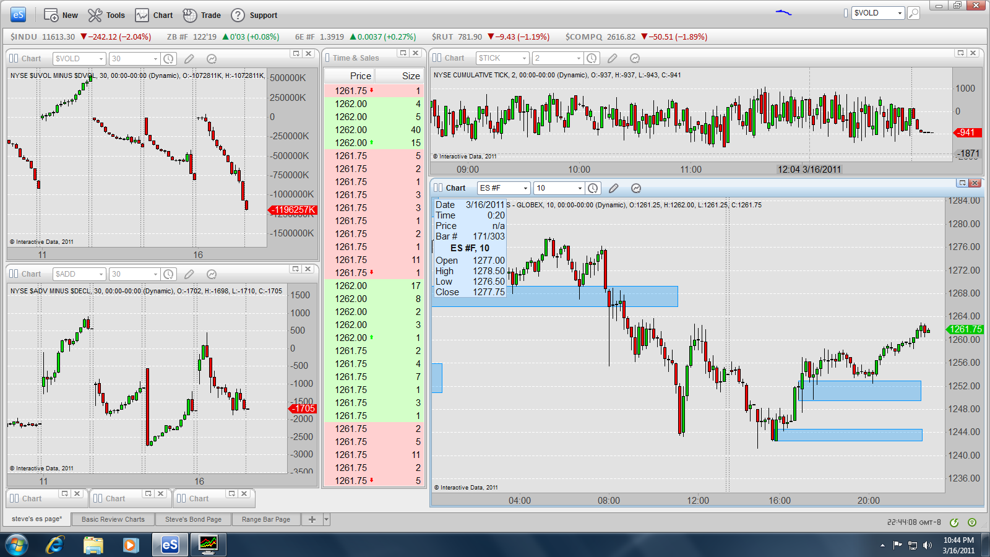
Task: Open the Support menu
Action: click(x=254, y=15)
